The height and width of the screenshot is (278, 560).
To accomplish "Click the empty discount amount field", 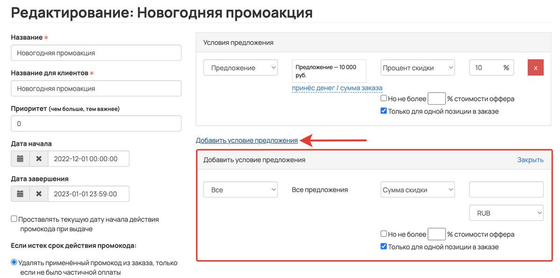I will [506, 190].
